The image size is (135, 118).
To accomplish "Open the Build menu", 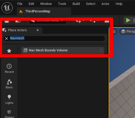I will tap(76, 4).
